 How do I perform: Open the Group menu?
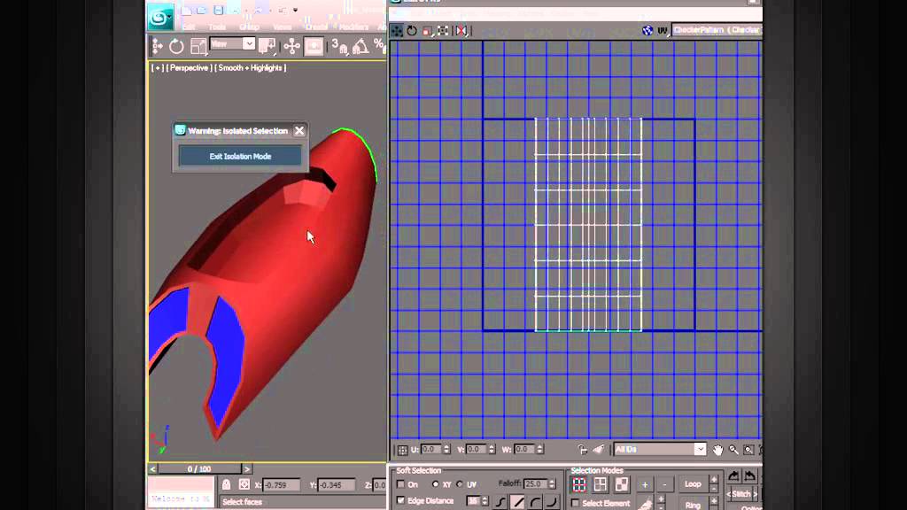click(x=249, y=27)
